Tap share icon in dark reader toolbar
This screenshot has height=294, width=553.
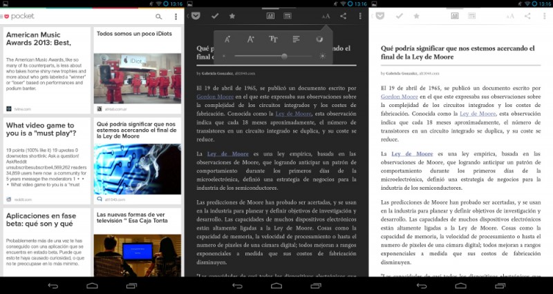343,16
